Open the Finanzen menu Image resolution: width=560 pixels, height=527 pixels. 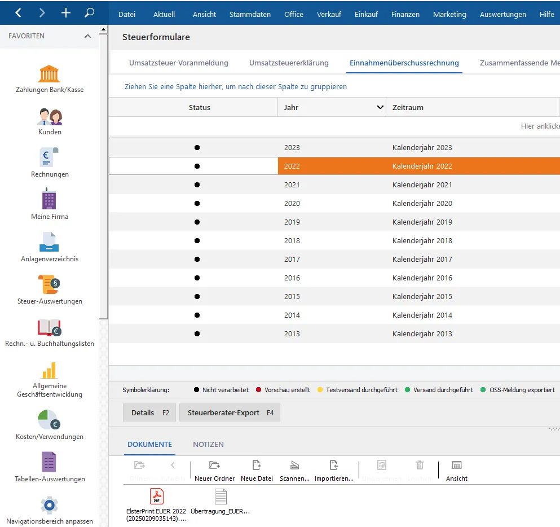(405, 14)
